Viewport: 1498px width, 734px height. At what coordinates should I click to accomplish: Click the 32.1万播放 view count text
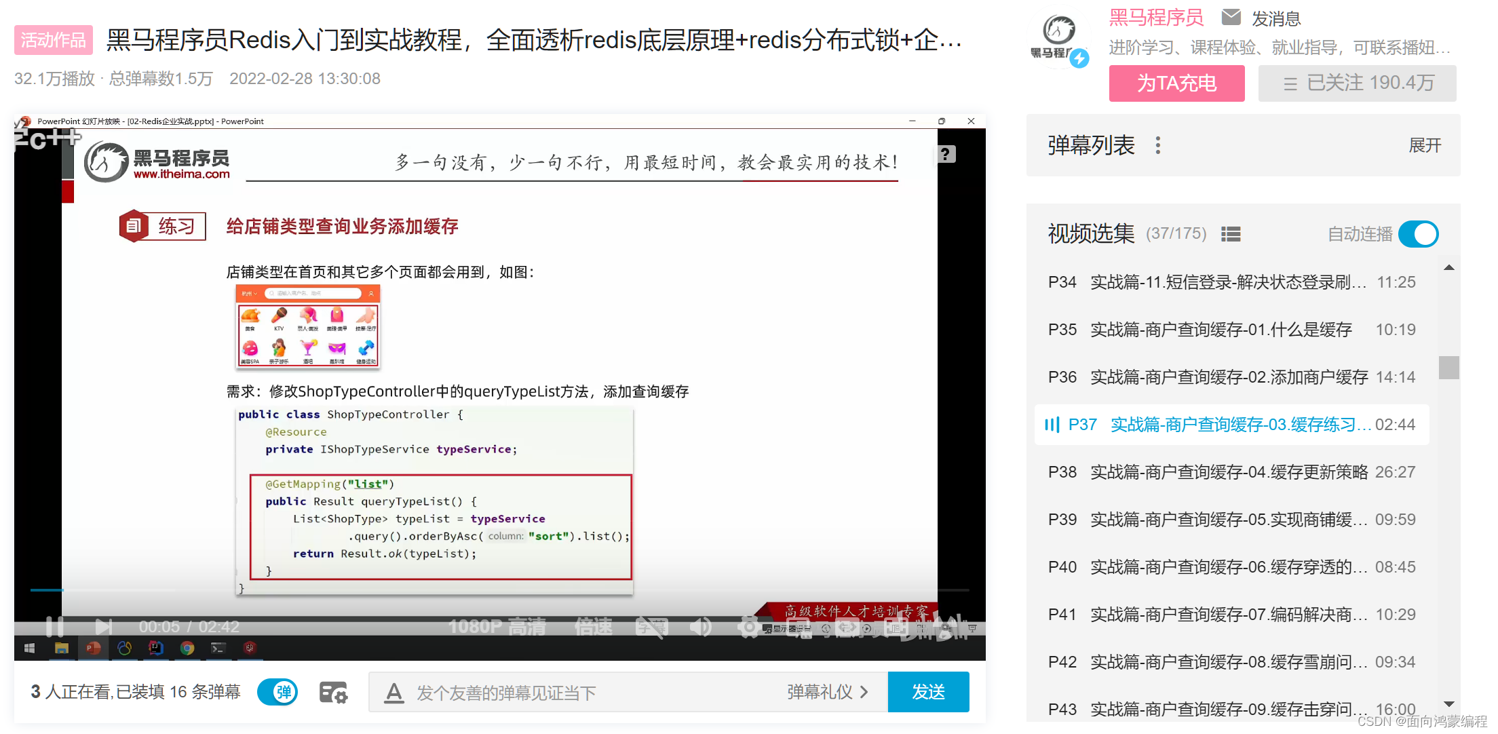[54, 79]
